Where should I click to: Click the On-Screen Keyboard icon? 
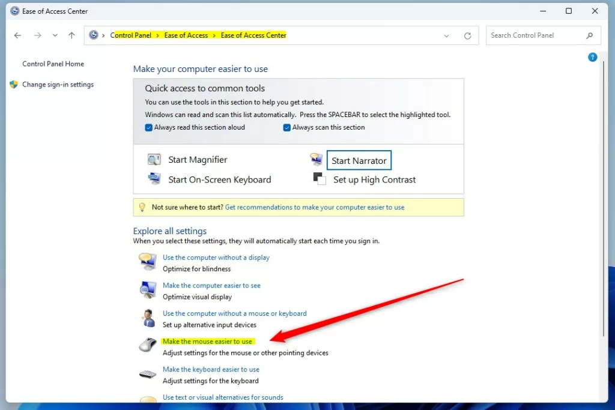coord(154,179)
